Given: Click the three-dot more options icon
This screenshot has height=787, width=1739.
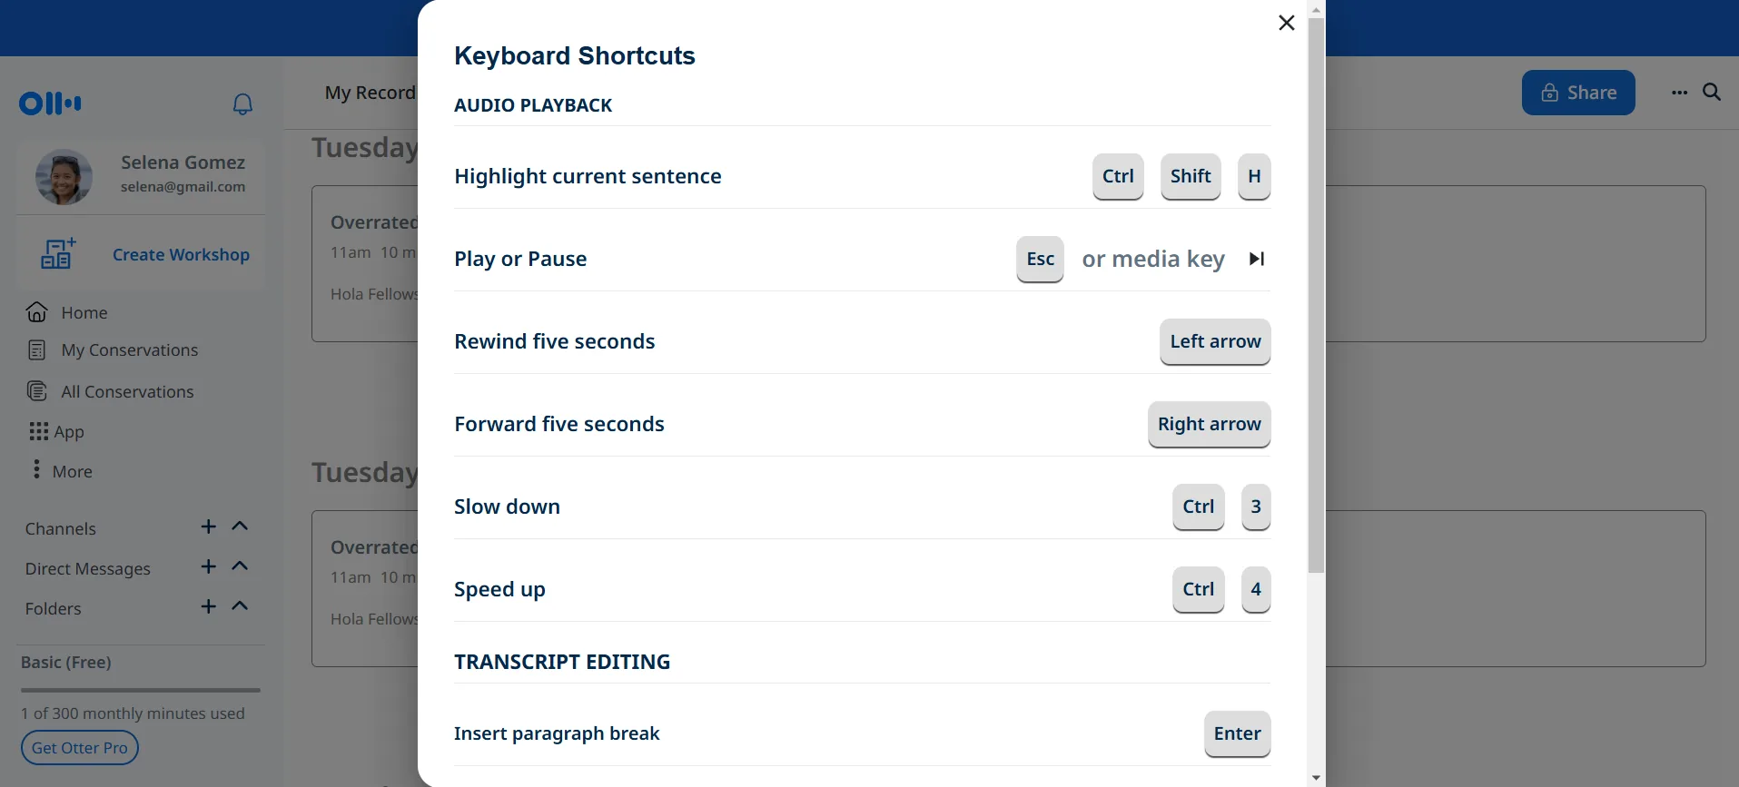Looking at the screenshot, I should coord(1679,93).
